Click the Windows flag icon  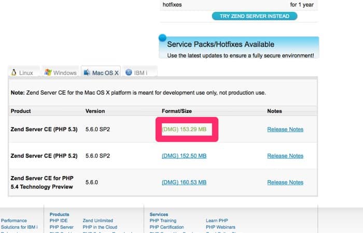click(x=48, y=72)
